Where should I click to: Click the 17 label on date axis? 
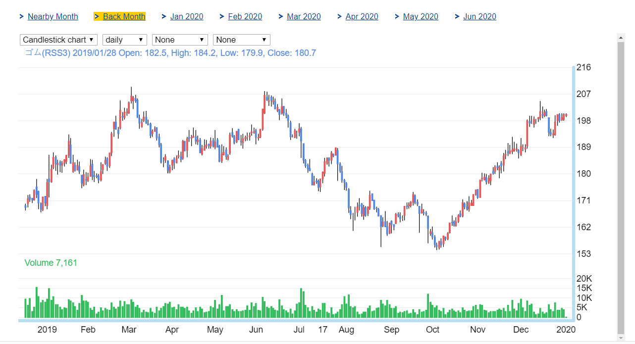pos(323,330)
